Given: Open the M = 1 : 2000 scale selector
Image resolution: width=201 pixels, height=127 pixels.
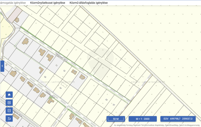Looking at the screenshot, I should pos(142,119).
